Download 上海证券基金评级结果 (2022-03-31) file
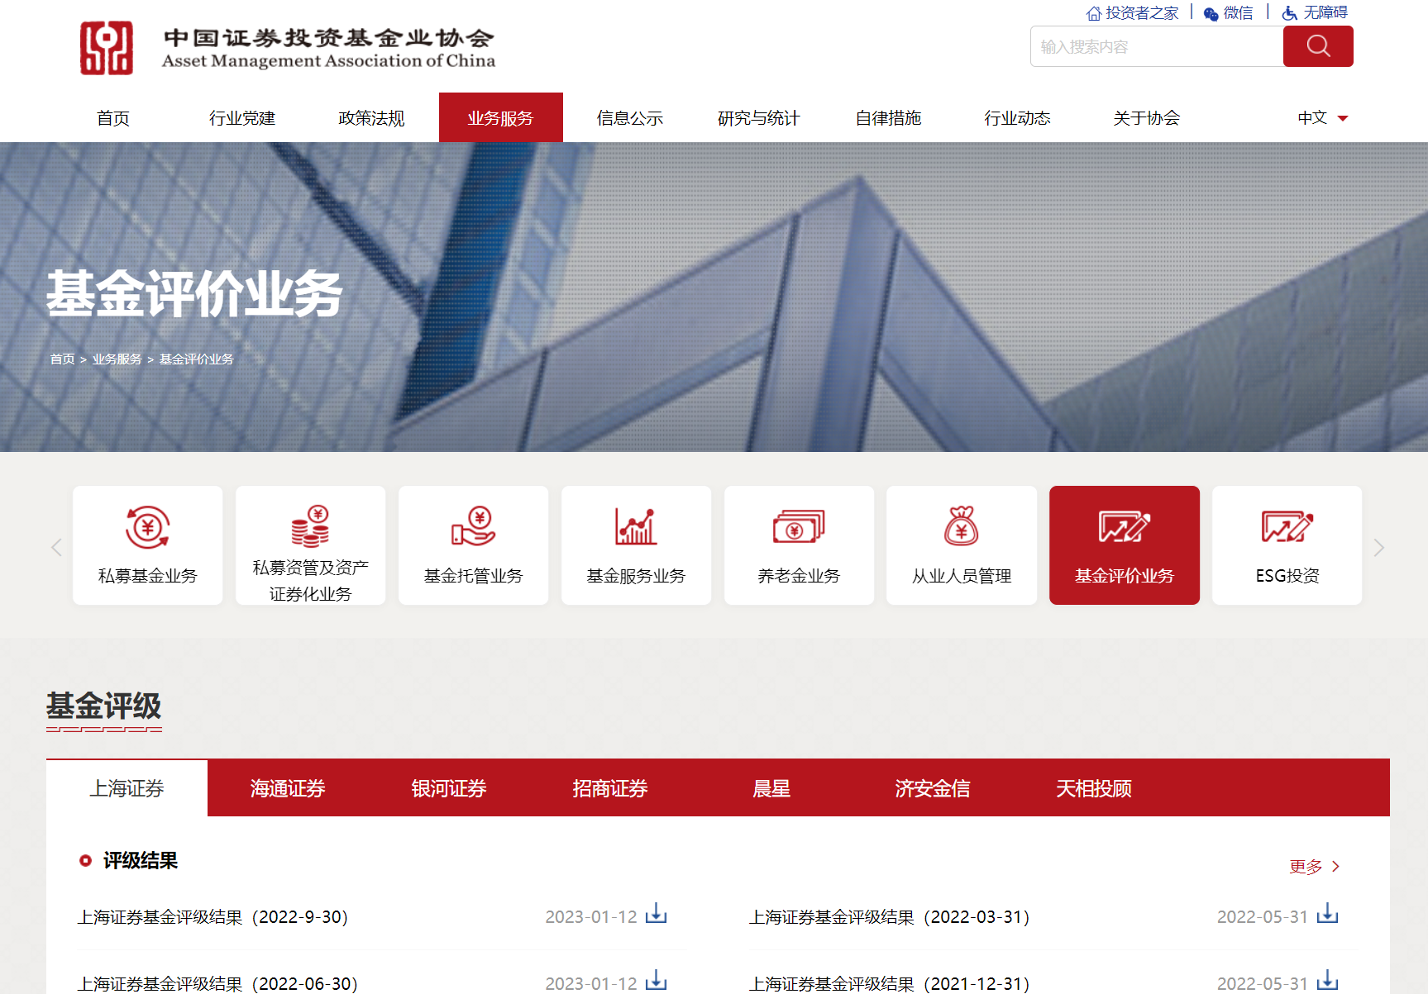This screenshot has height=994, width=1428. (x=1327, y=914)
